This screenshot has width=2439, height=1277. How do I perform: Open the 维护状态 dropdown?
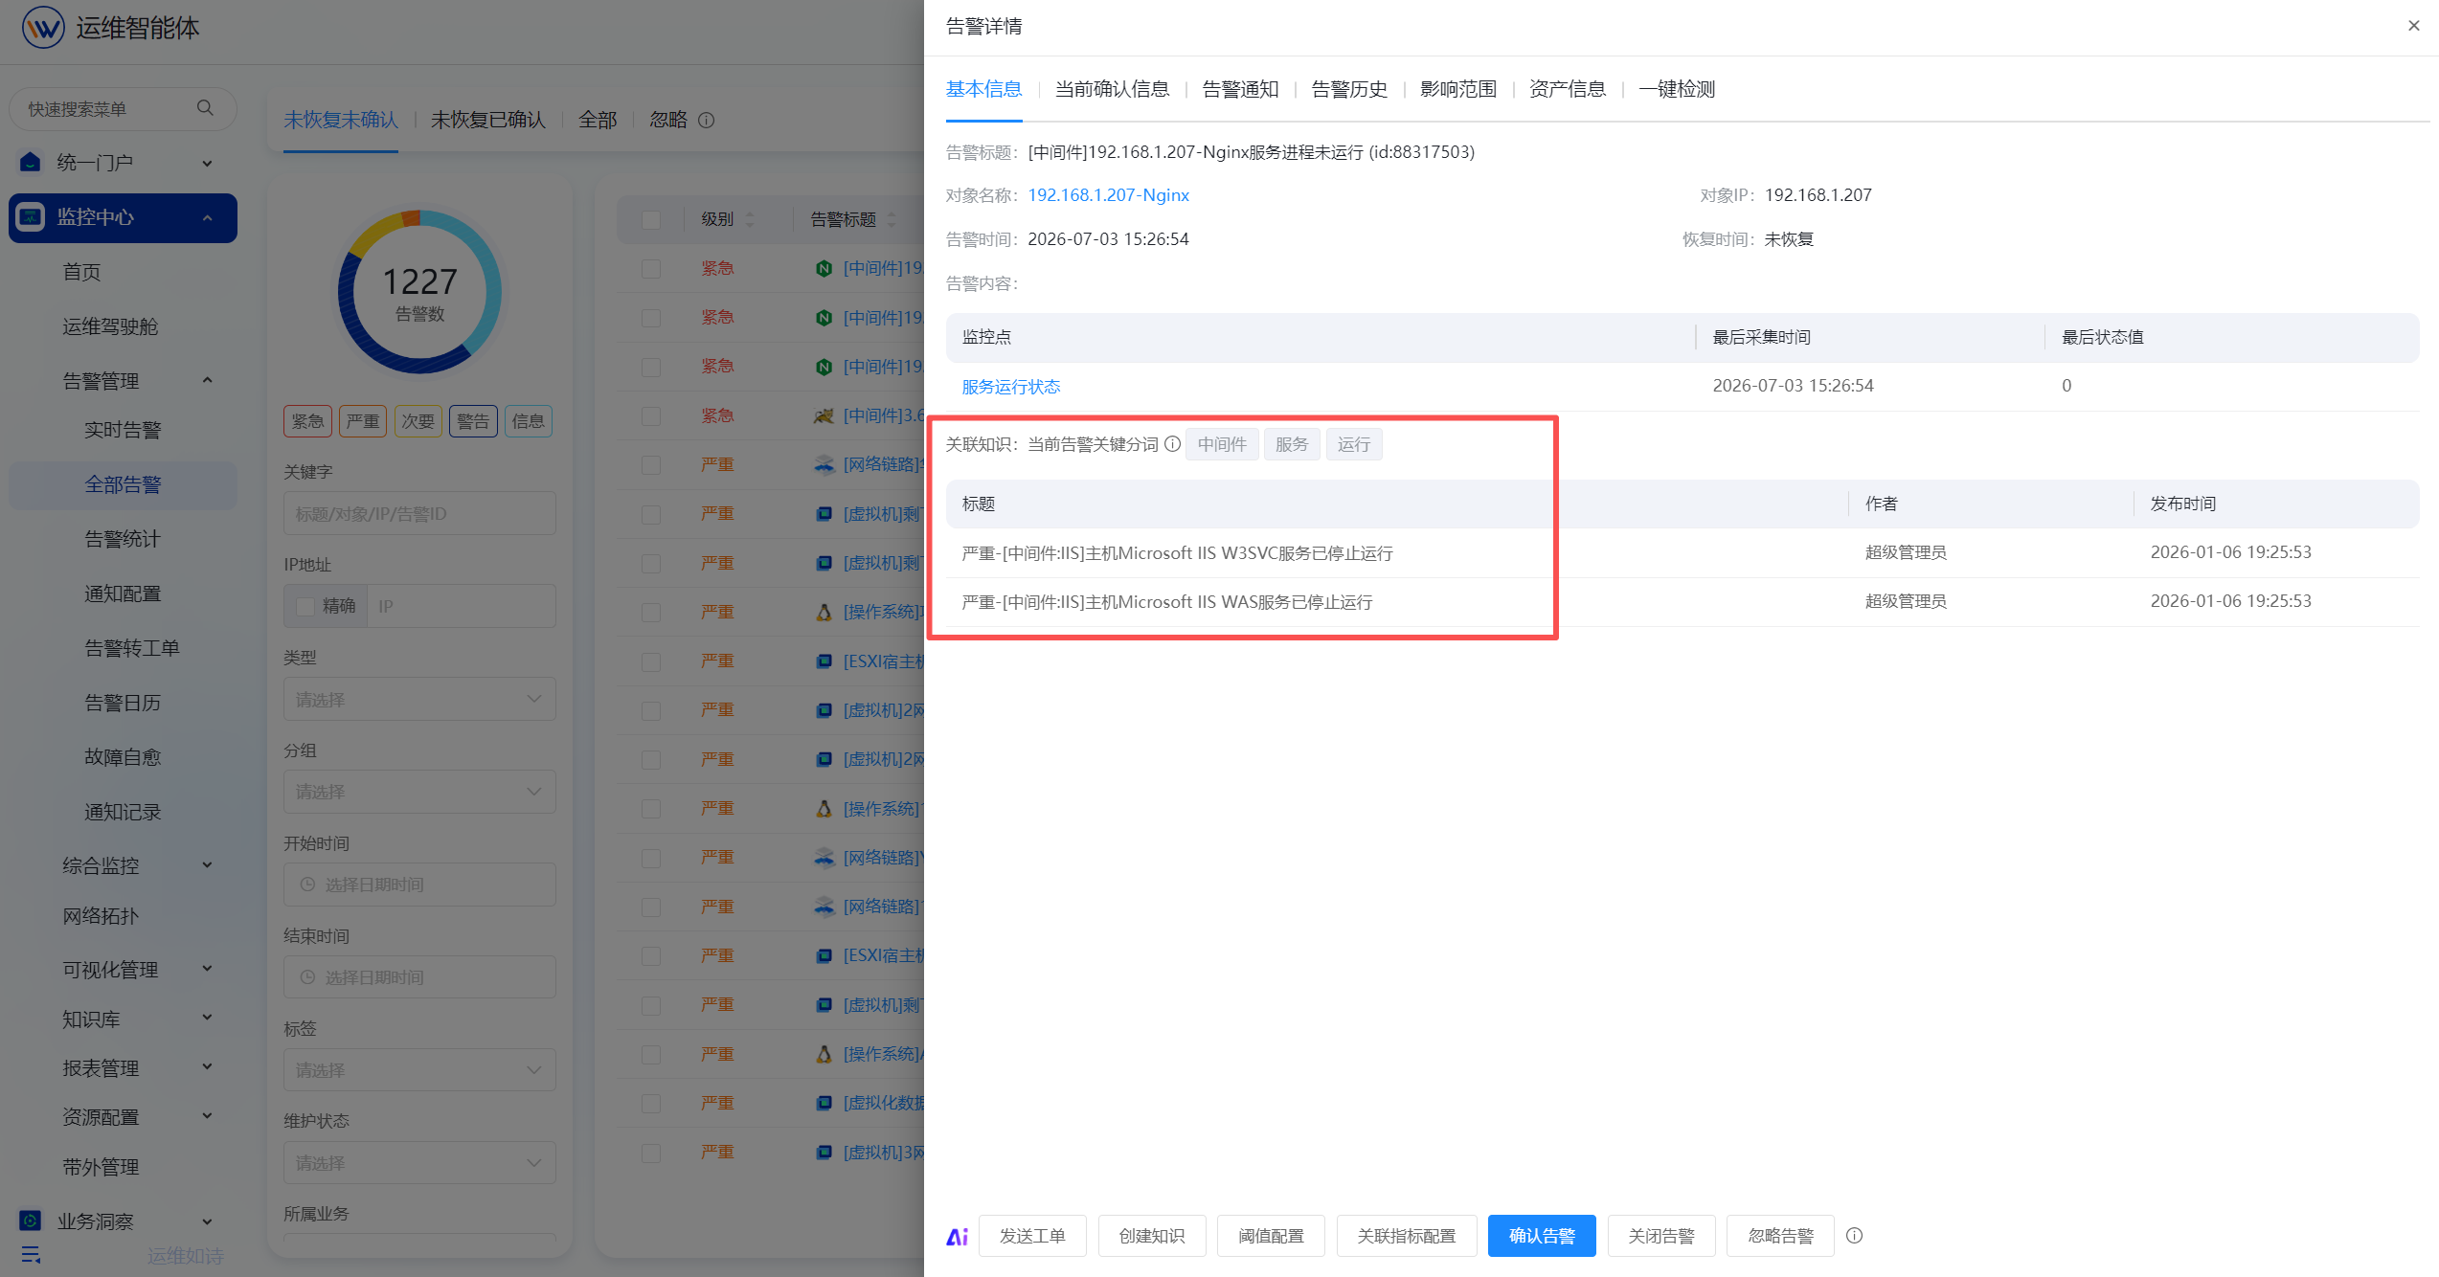419,1163
